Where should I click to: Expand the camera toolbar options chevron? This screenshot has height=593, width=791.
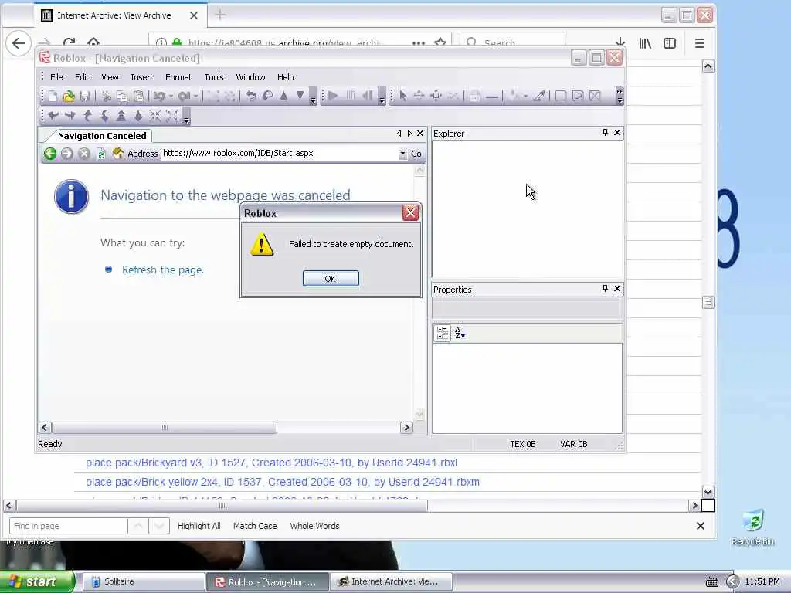[187, 117]
